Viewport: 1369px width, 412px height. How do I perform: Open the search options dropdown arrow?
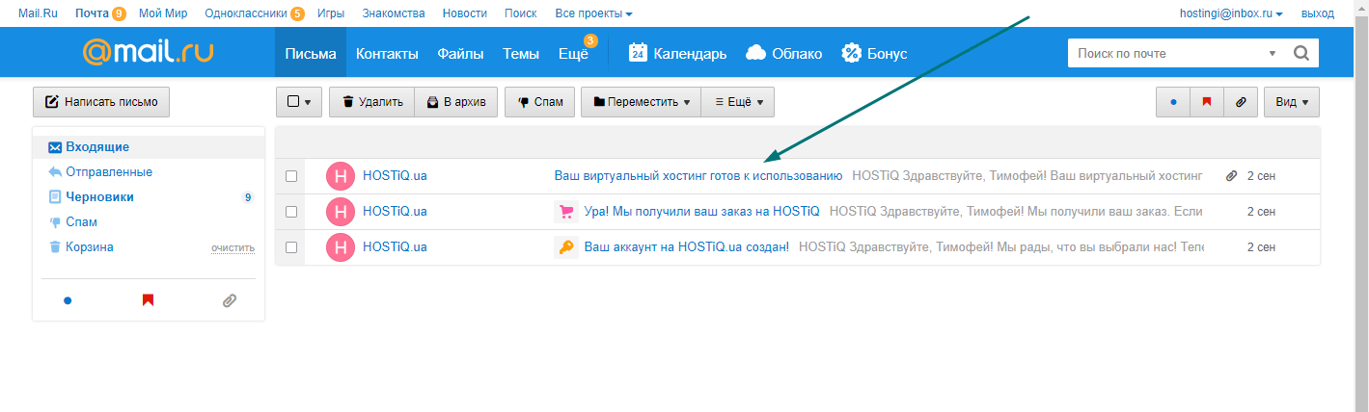[1273, 54]
